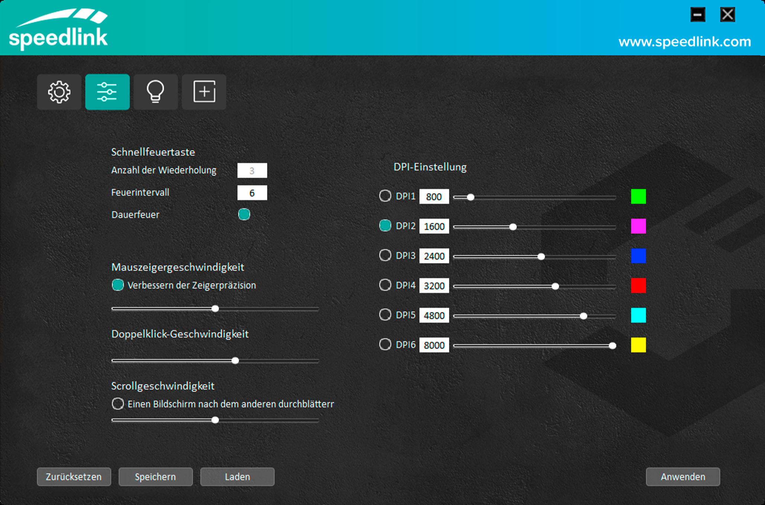Select the sliders performance tab icon
Image resolution: width=765 pixels, height=505 pixels.
[x=107, y=92]
